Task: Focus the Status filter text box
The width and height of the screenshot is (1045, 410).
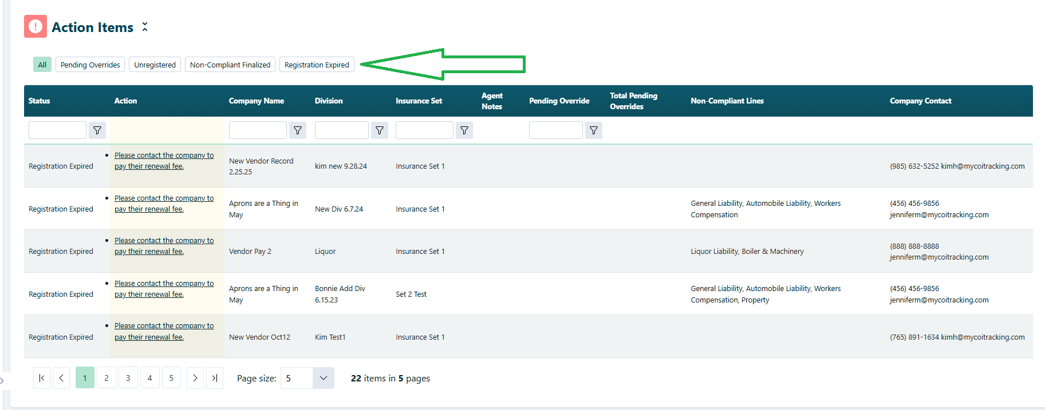Action: click(57, 130)
